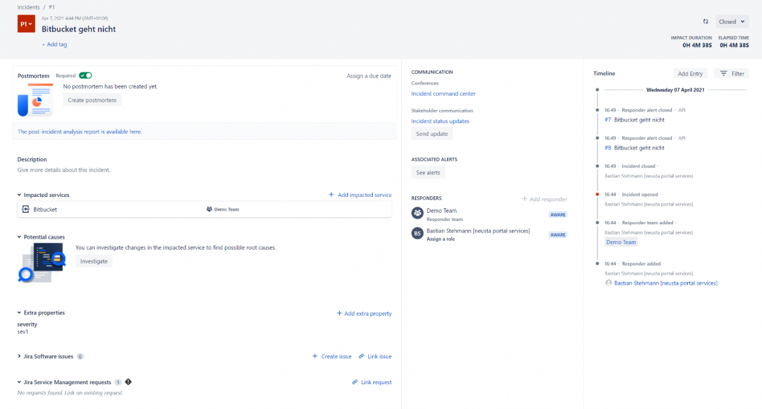This screenshot has width=762, height=409.
Task: Collapse the Impacted services section
Action: pyautogui.click(x=19, y=195)
